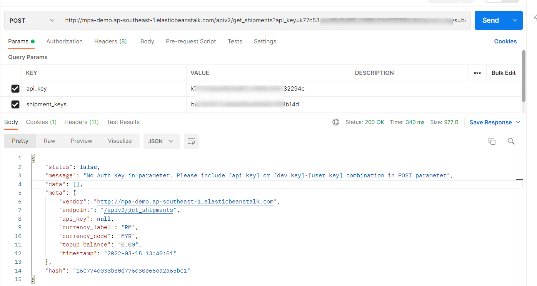
Task: Click the "topup_balance": "0.00" line
Action: pos(100,245)
